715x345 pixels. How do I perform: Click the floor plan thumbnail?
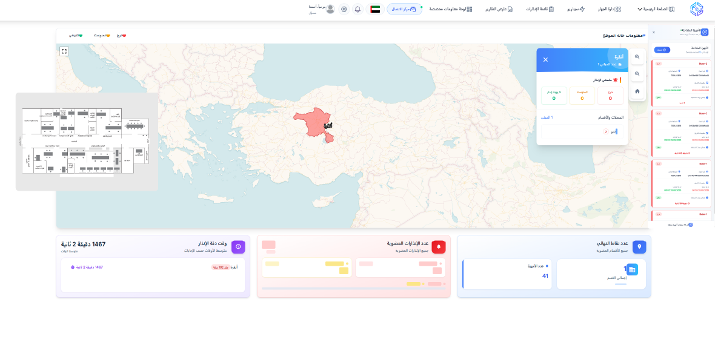click(x=87, y=142)
